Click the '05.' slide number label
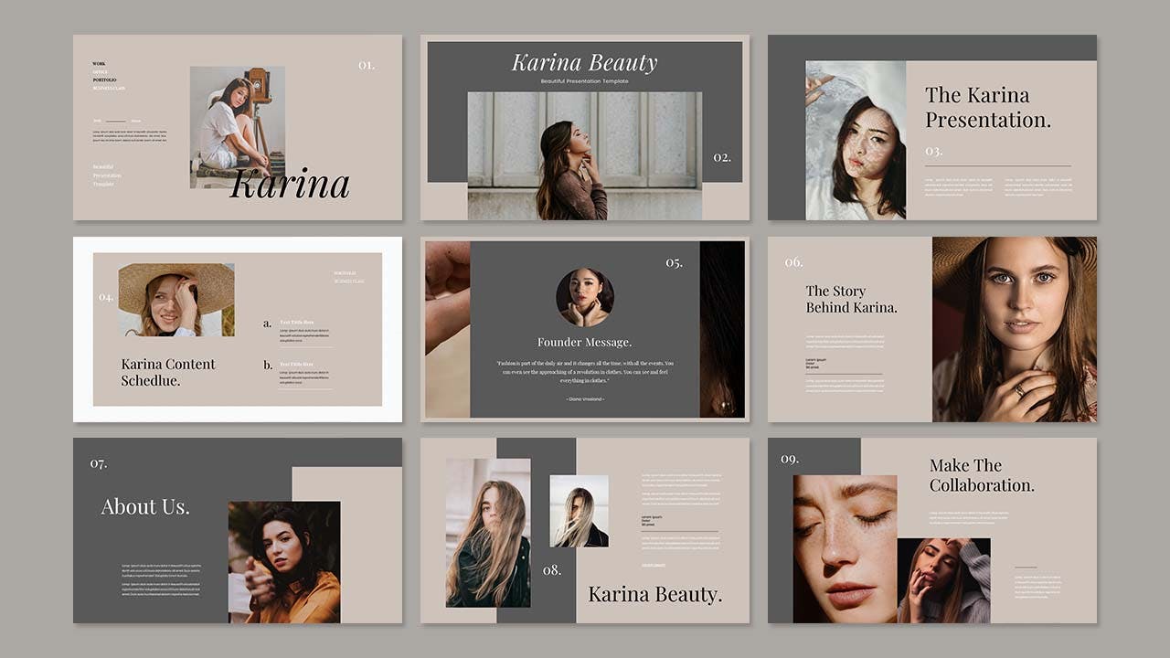The height and width of the screenshot is (658, 1170). 674,263
